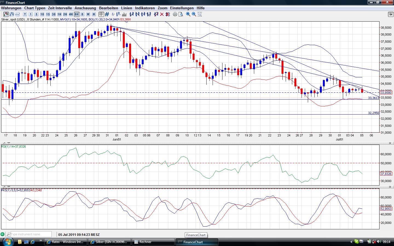Click the FinanceChart taskbar button

pos(197,242)
